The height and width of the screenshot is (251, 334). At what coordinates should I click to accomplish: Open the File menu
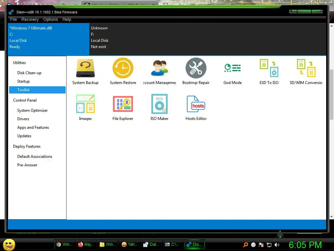pyautogui.click(x=13, y=19)
